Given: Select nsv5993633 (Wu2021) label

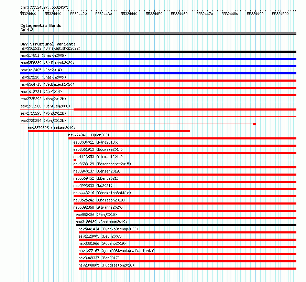Looking at the screenshot, I should [x=93, y=186].
